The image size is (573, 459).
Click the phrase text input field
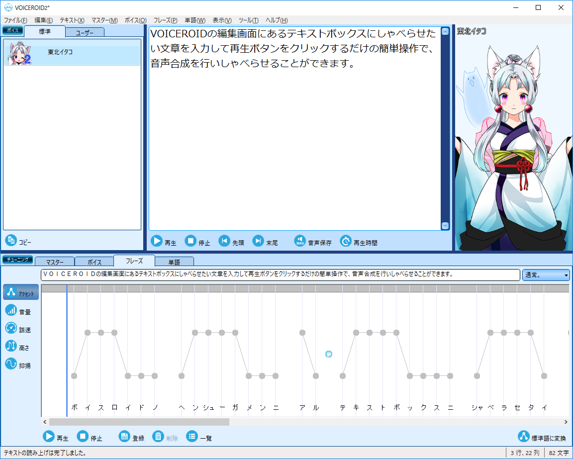tap(281, 275)
